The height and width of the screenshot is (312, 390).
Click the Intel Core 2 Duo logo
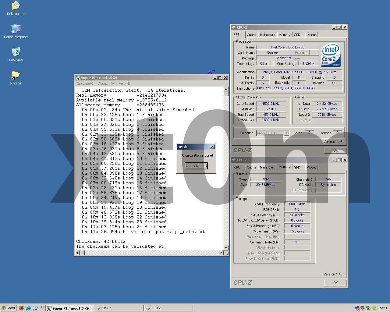coord(331,55)
